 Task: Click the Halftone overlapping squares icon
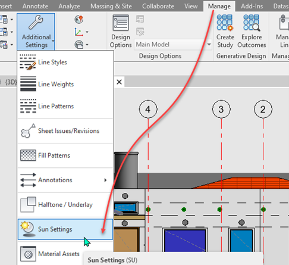[x=28, y=204]
